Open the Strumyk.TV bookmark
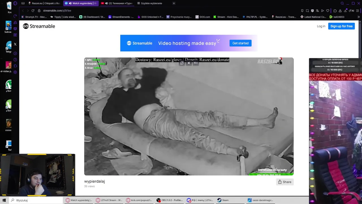 tap(34, 17)
